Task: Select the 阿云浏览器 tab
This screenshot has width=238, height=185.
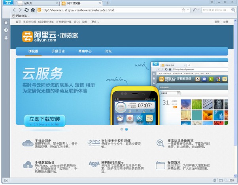Action: [x=81, y=3]
